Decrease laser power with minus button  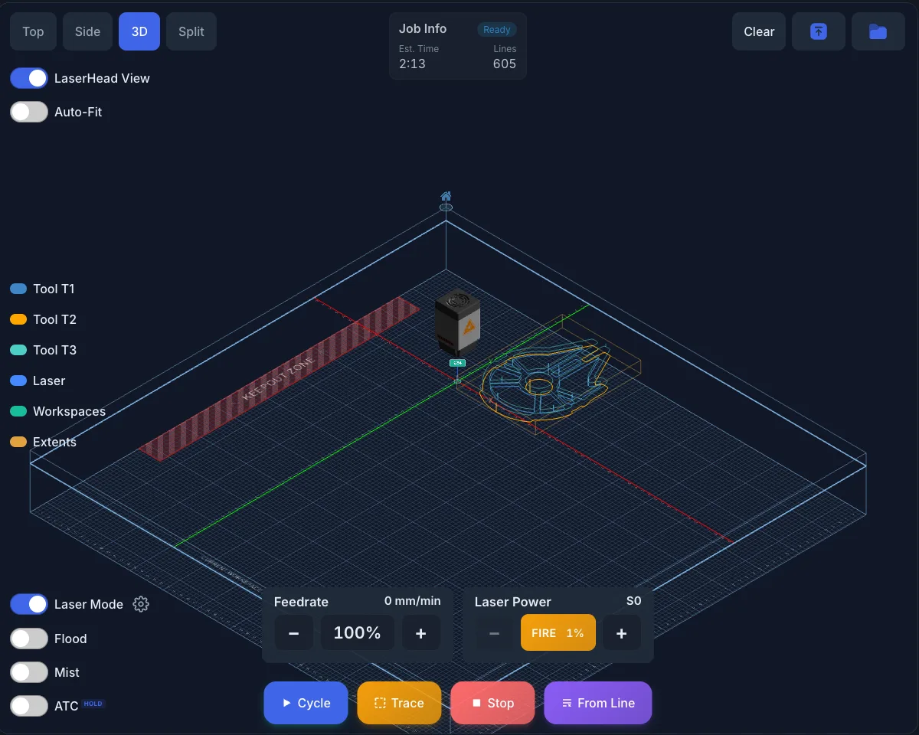495,633
